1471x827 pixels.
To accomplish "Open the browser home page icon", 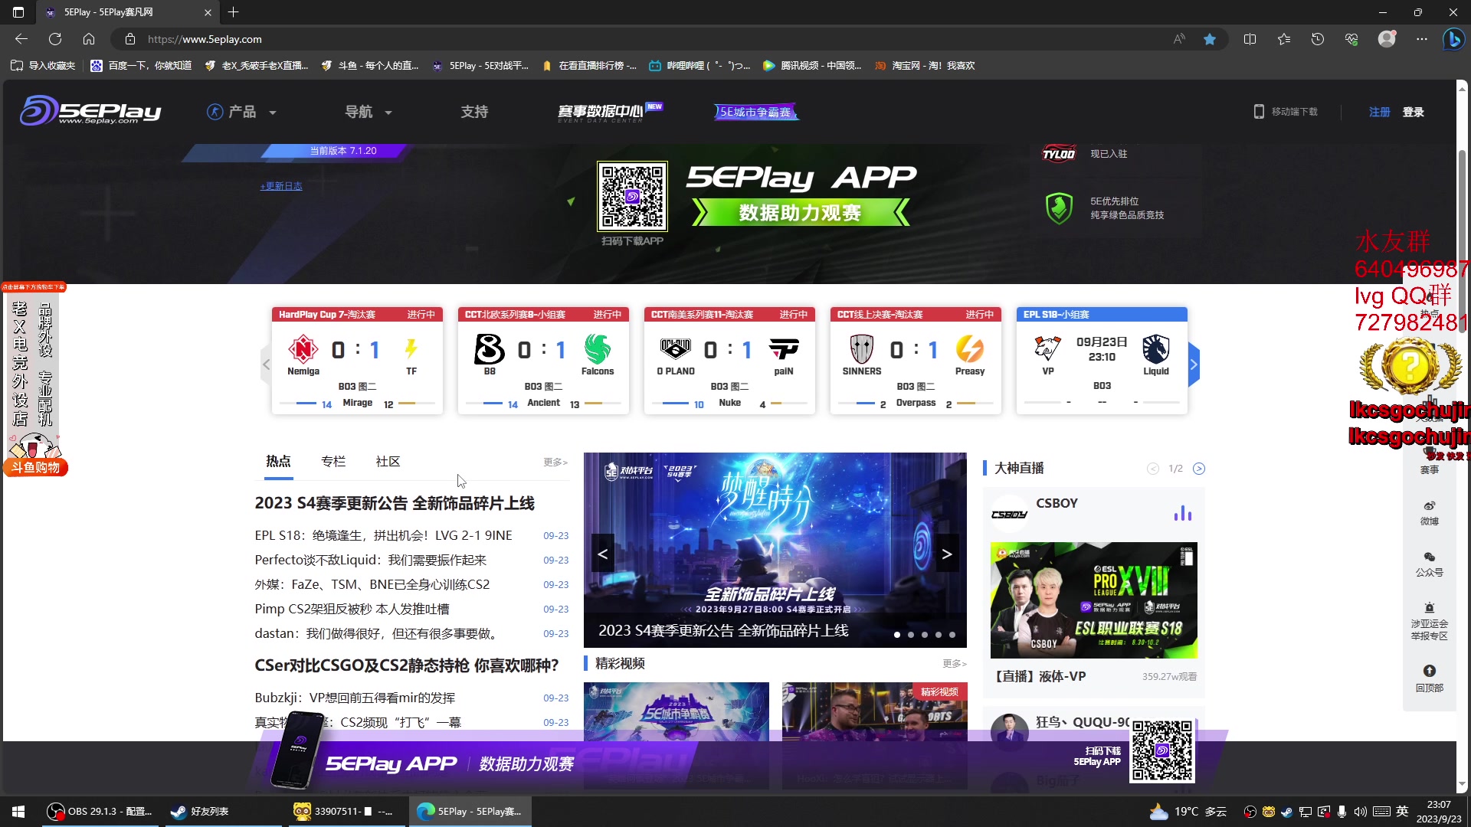I will (89, 39).
